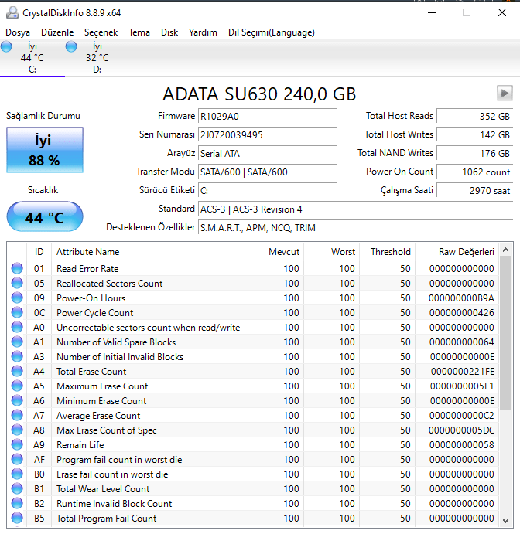Screen dimensions: 520x534
Task: Select the Read Error Rate attribute name
Action: (87, 269)
